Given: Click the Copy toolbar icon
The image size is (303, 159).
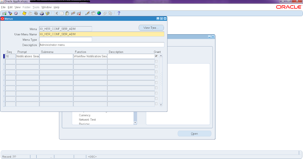Looking at the screenshot, I should (62, 13).
